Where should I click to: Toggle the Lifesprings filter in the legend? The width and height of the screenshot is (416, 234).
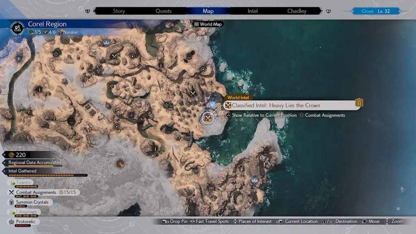click(x=26, y=212)
